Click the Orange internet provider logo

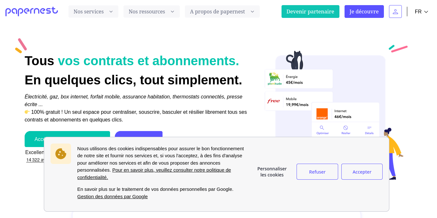[322, 114]
